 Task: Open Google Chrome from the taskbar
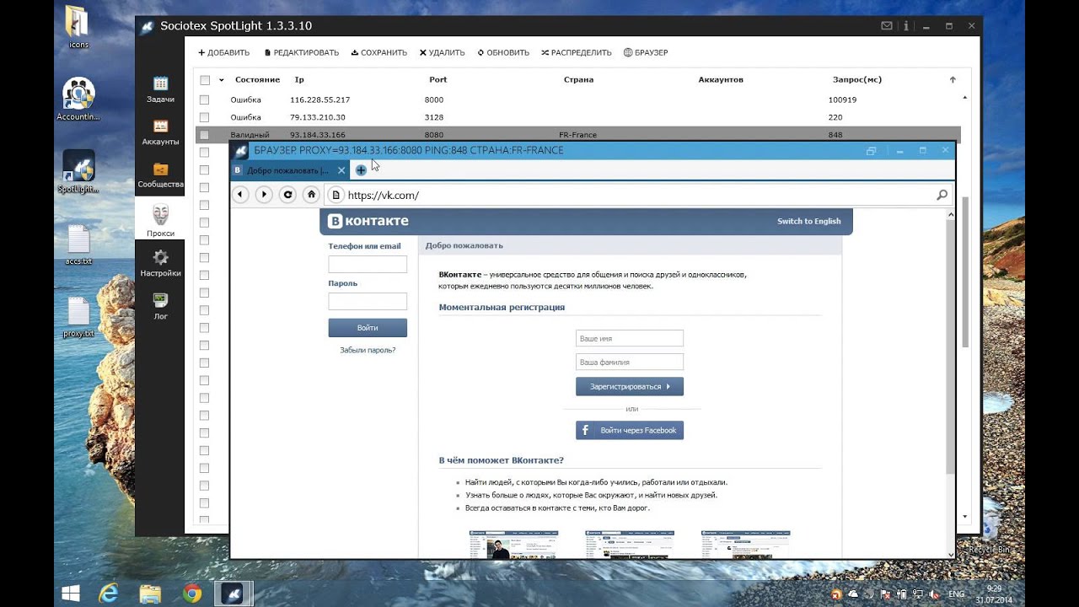[191, 594]
